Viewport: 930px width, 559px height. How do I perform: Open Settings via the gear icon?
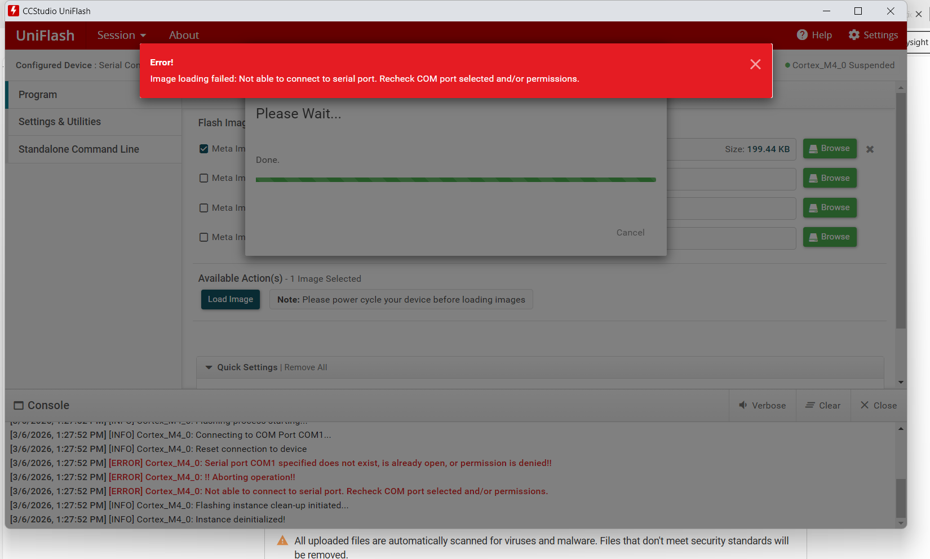pyautogui.click(x=854, y=35)
